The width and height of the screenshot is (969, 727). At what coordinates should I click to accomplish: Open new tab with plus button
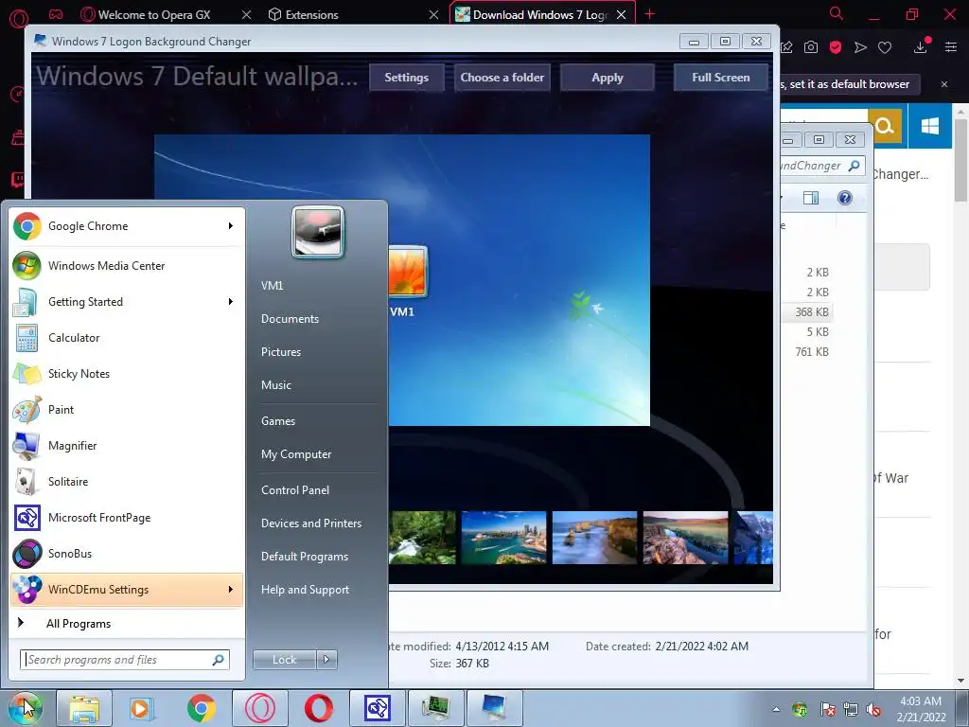tap(649, 14)
